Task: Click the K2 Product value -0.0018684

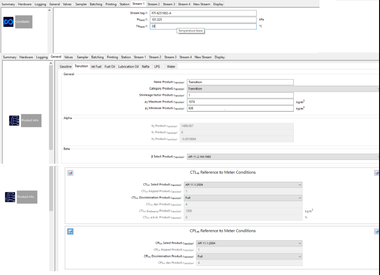Action: 237,139
